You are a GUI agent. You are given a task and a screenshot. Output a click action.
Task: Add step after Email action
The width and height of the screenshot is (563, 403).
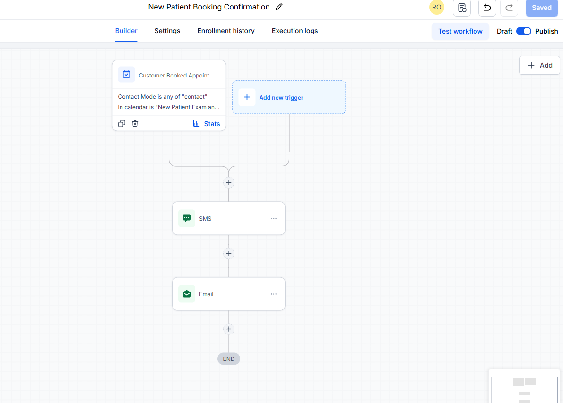(x=229, y=329)
